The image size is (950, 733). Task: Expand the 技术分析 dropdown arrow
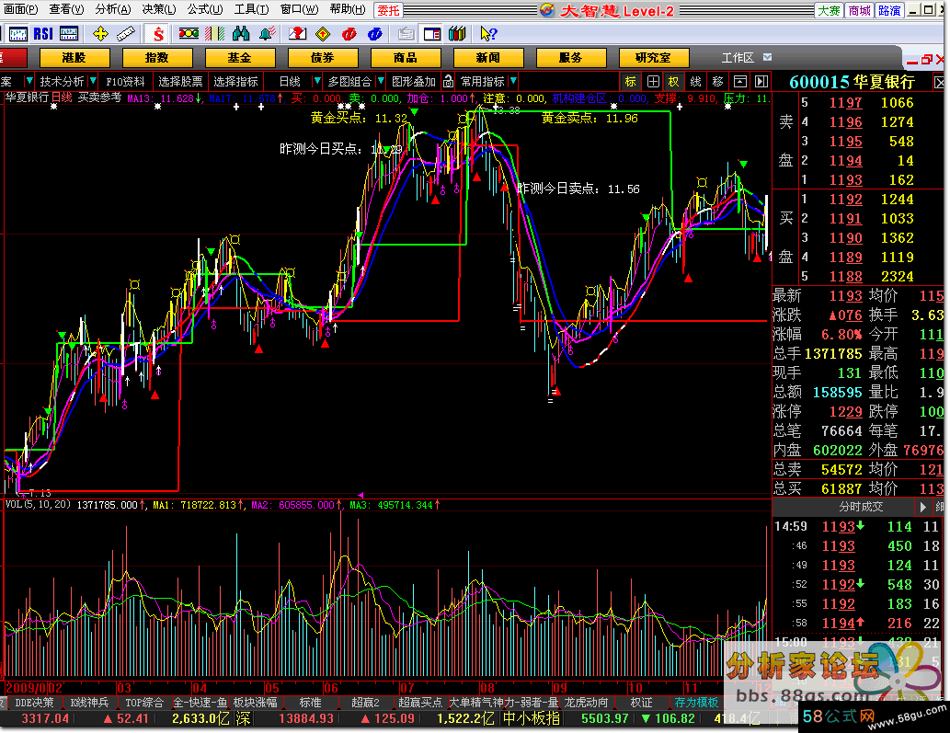coord(92,81)
